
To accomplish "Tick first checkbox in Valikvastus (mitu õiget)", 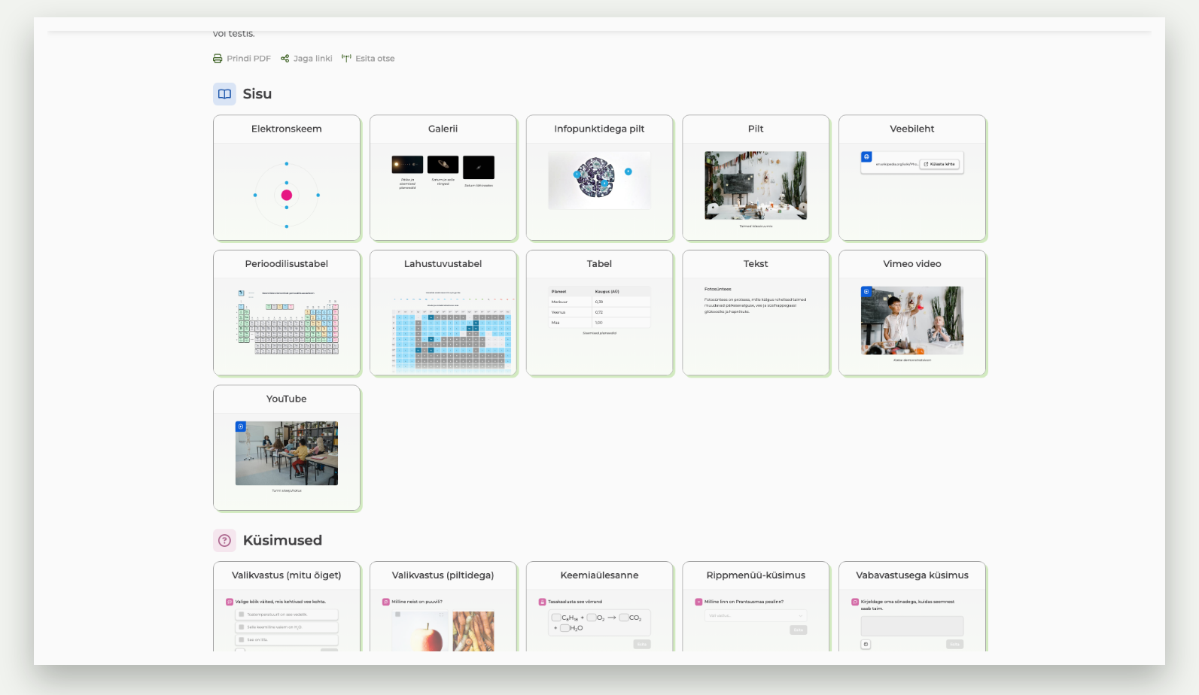I will (x=242, y=615).
